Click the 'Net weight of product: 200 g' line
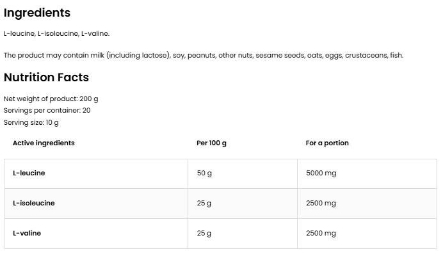 coord(51,99)
